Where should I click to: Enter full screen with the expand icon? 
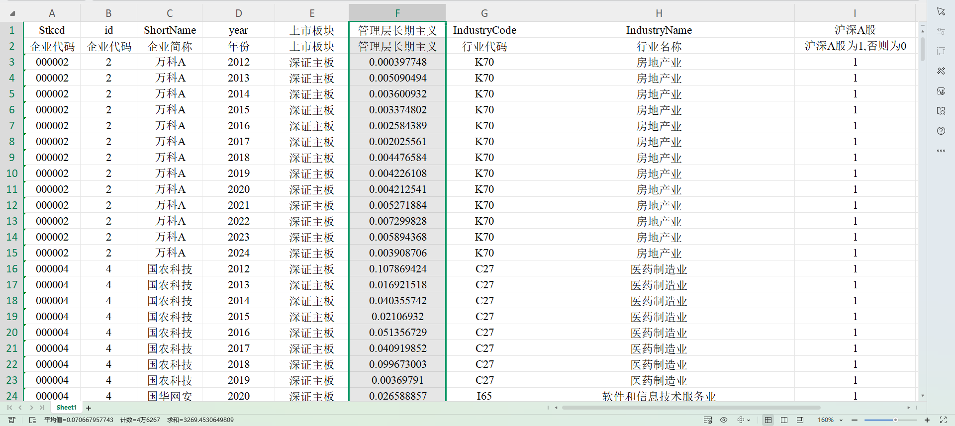(x=943, y=420)
